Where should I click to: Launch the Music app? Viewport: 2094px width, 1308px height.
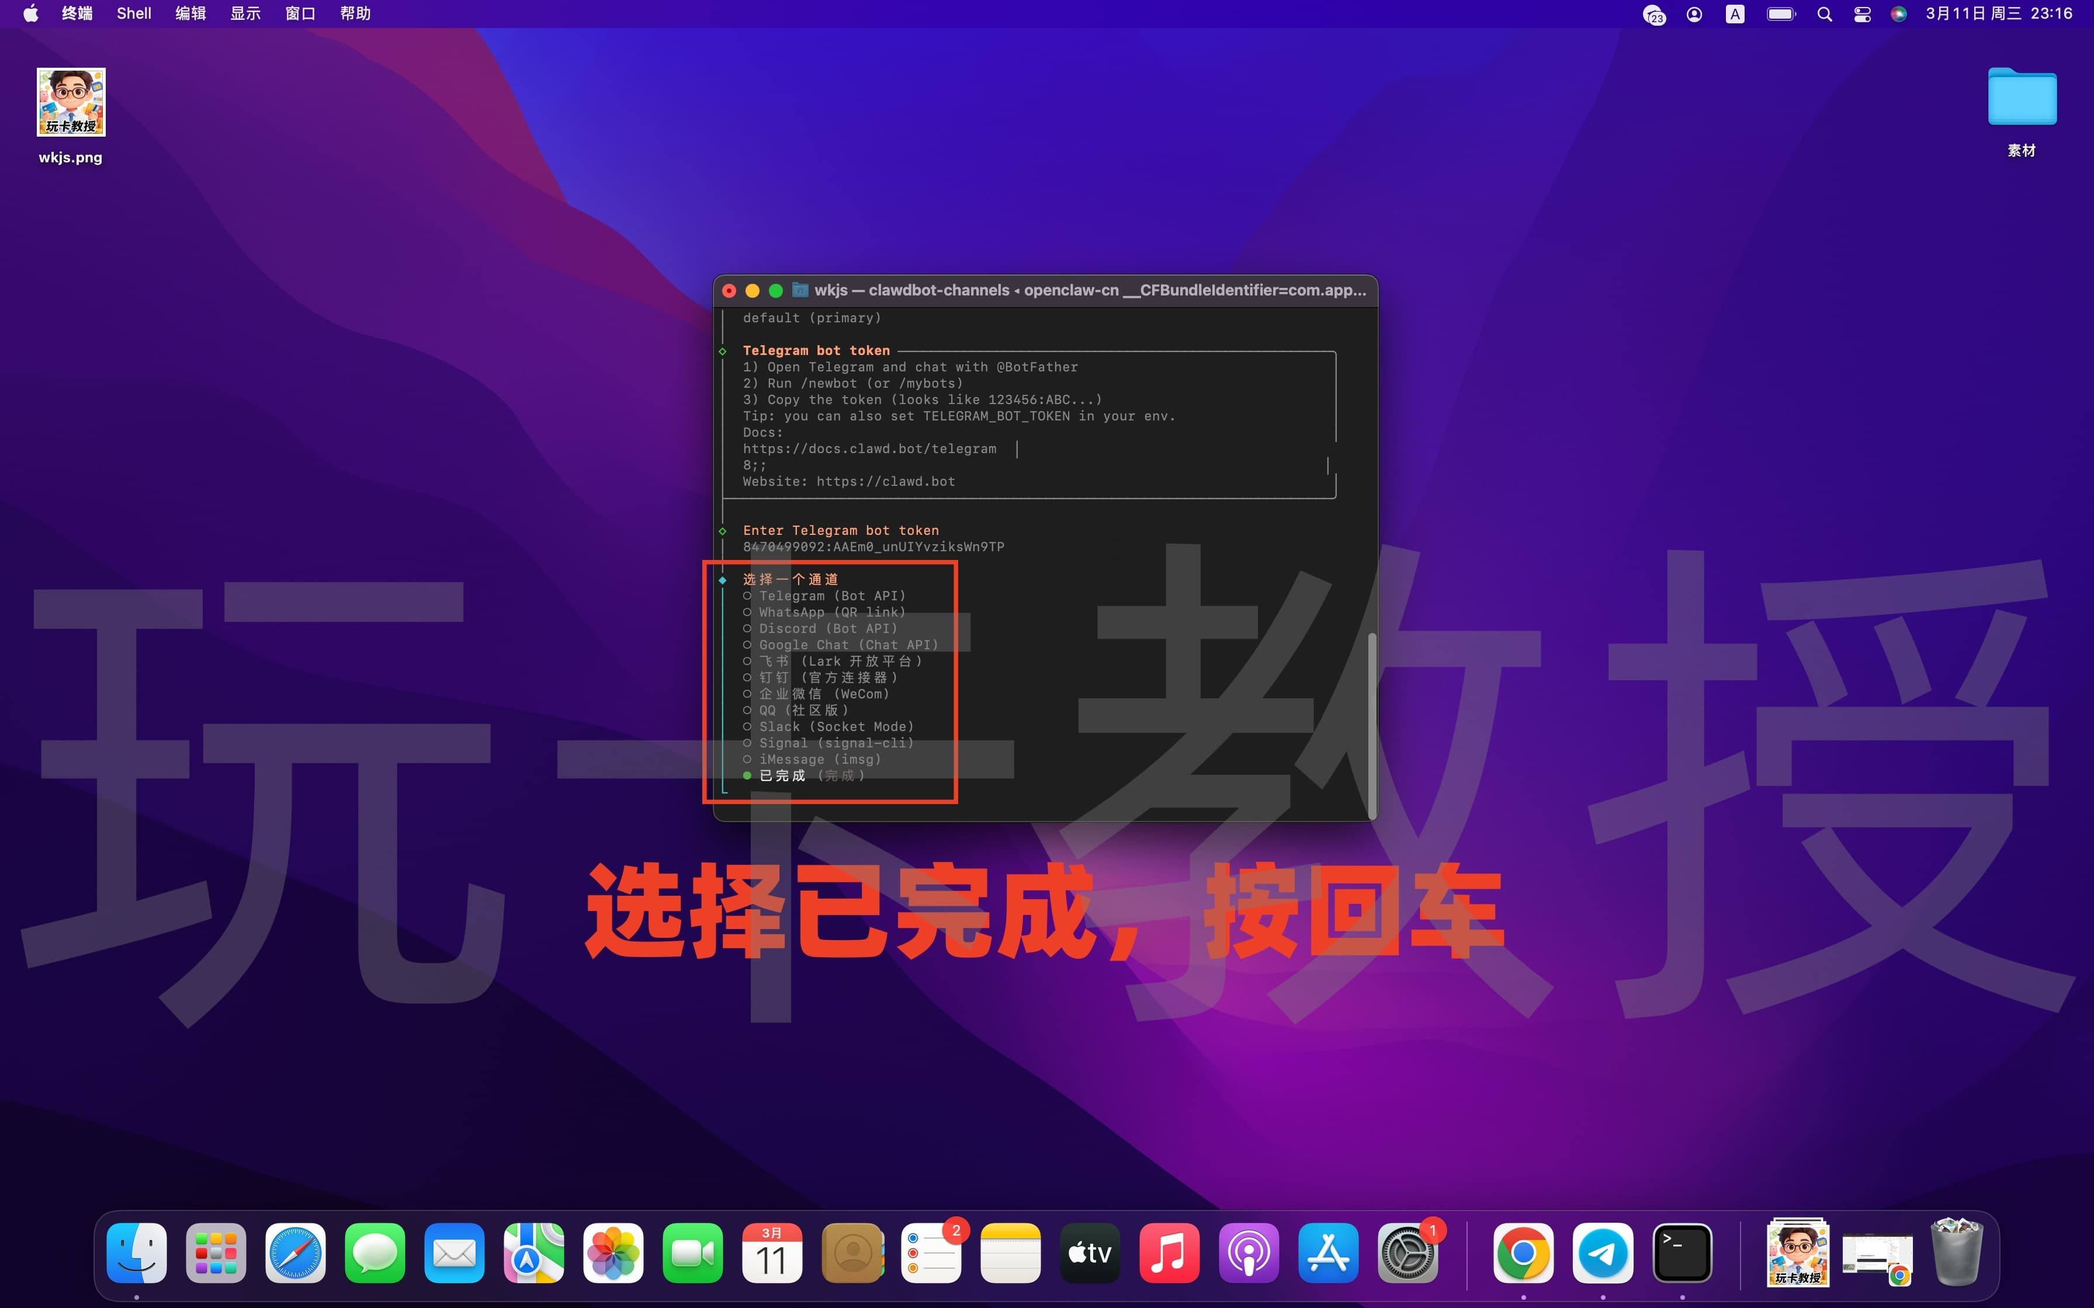pos(1169,1252)
